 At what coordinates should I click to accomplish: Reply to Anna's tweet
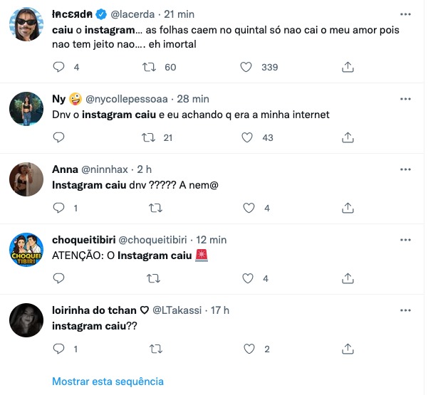click(60, 208)
